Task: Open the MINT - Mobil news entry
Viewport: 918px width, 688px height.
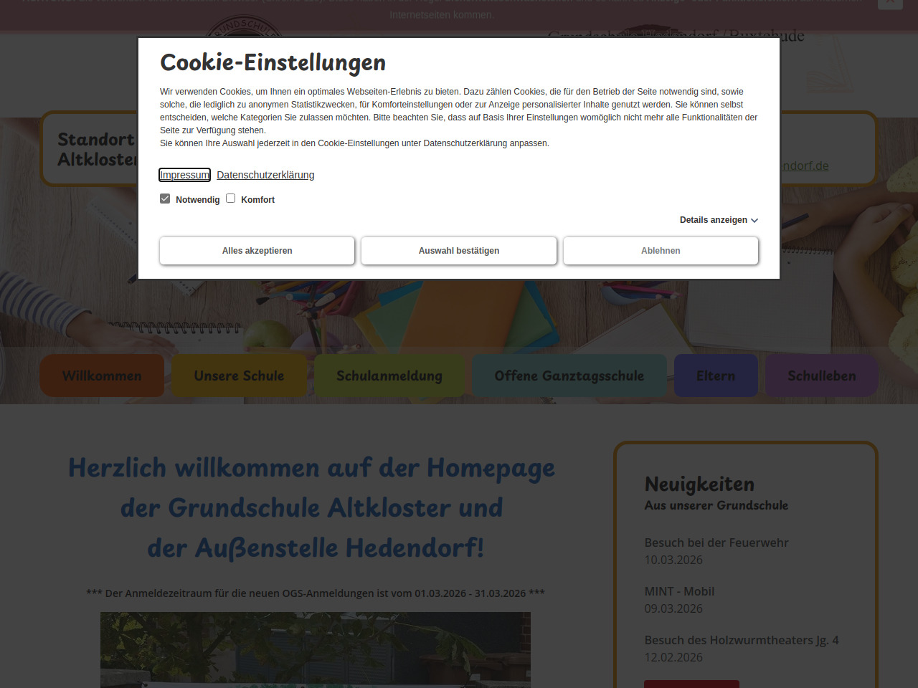Action: pyautogui.click(x=679, y=591)
